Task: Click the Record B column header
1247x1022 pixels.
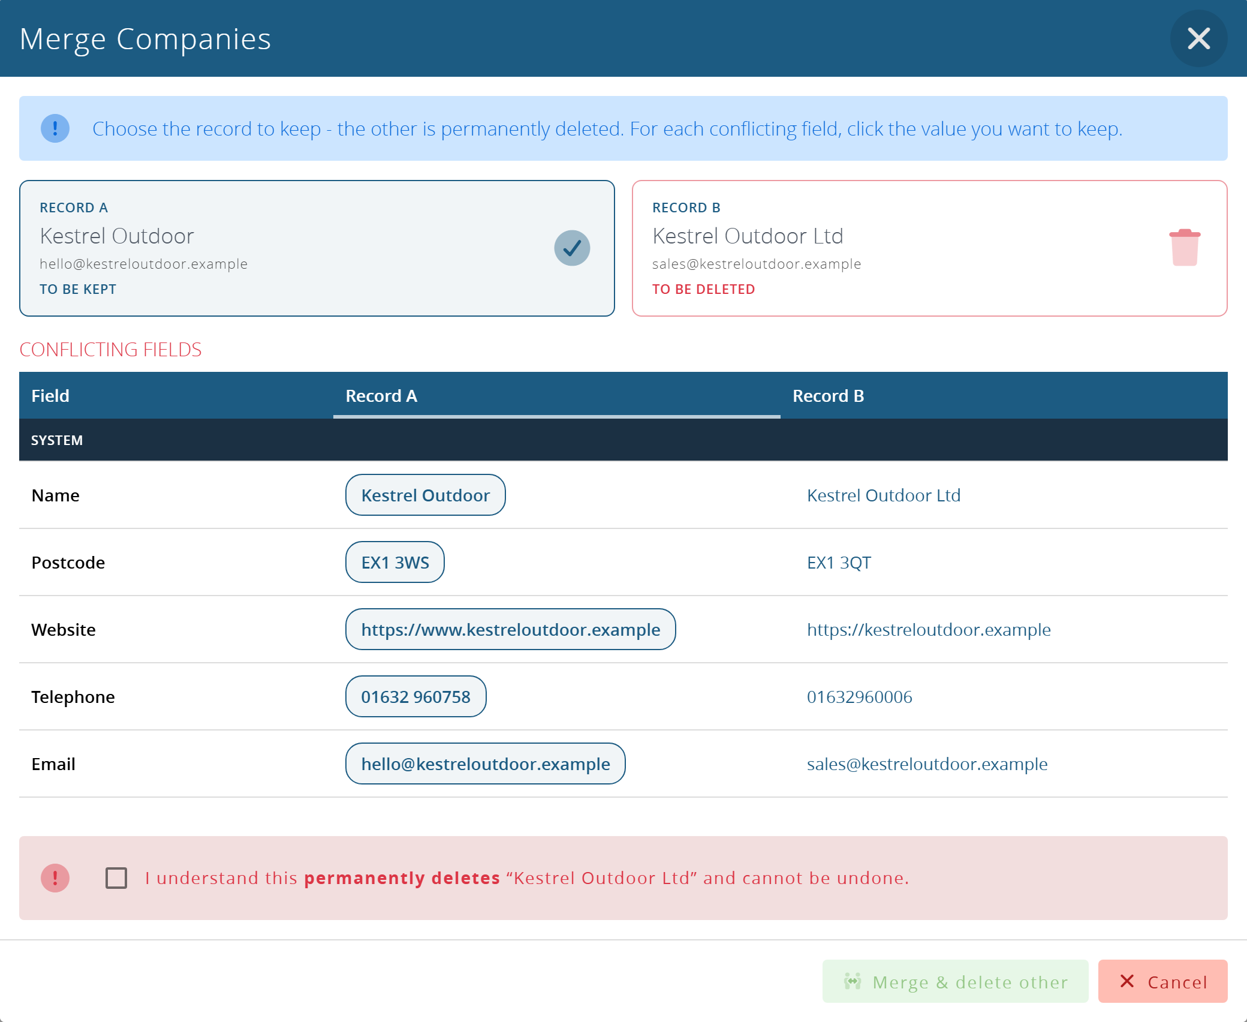Action: click(x=1004, y=396)
